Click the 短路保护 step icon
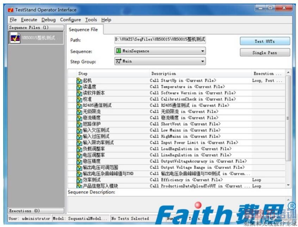Viewport: 298px width, 227px height. tap(79, 124)
